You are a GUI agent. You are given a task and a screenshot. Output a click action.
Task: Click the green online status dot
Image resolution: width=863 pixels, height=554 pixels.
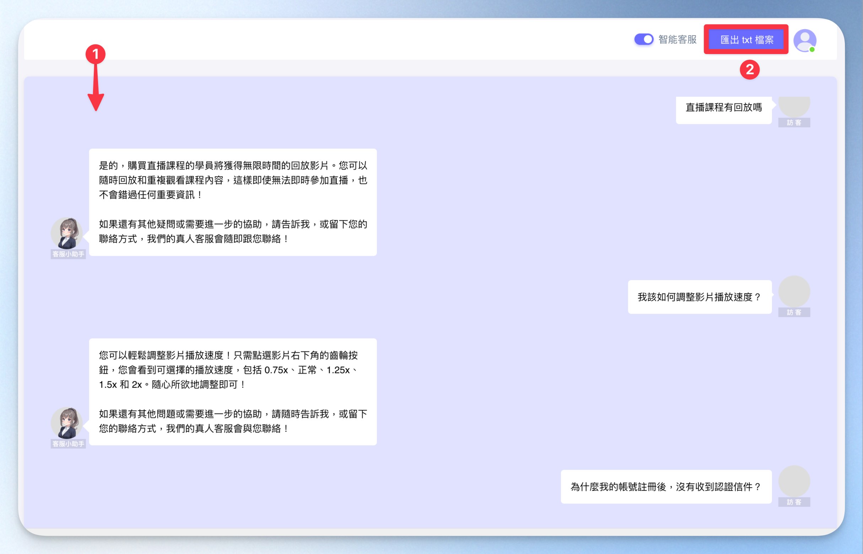[812, 50]
